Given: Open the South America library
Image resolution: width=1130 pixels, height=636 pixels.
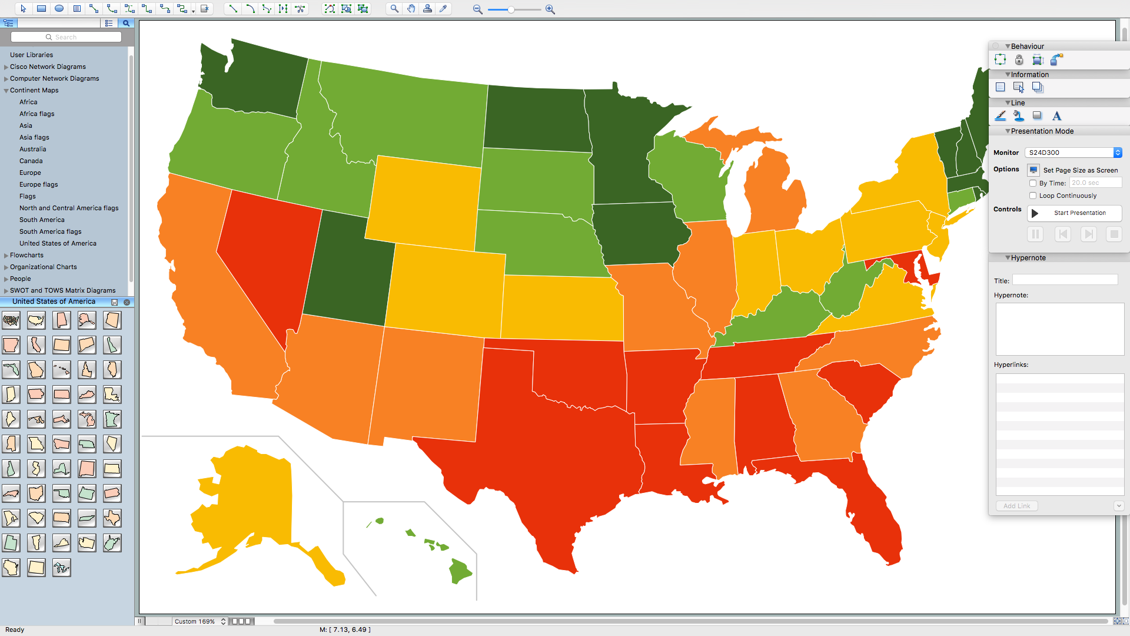Looking at the screenshot, I should click(41, 220).
